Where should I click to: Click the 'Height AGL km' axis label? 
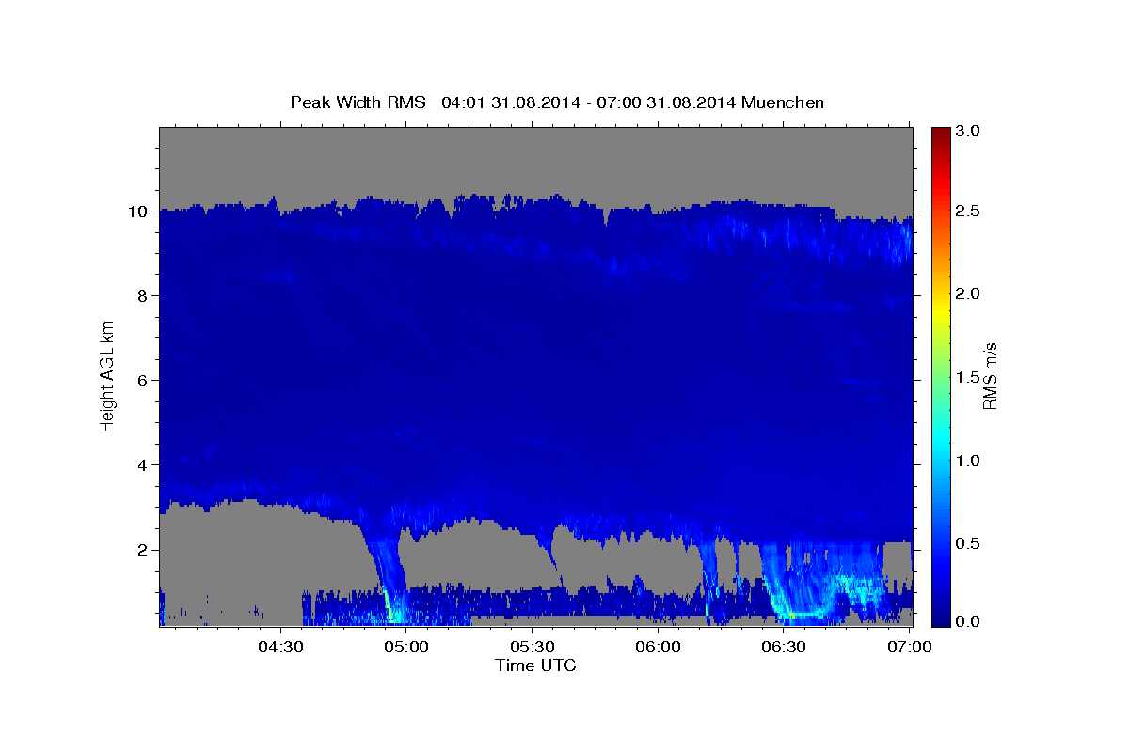(x=107, y=376)
